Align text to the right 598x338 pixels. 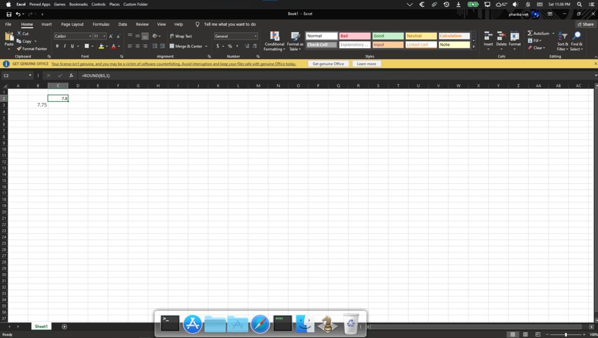(x=145, y=46)
